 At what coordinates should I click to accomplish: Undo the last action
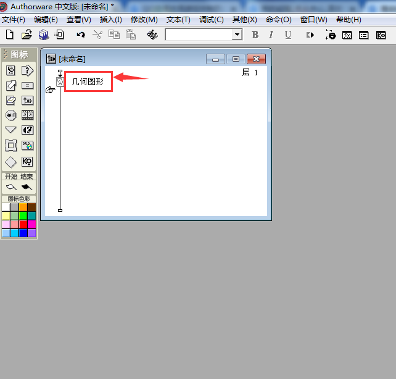click(81, 35)
